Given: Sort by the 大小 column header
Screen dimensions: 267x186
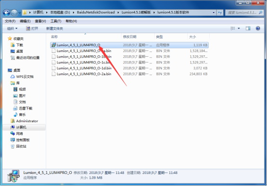Looking at the screenshot, I should pyautogui.click(x=192, y=37).
